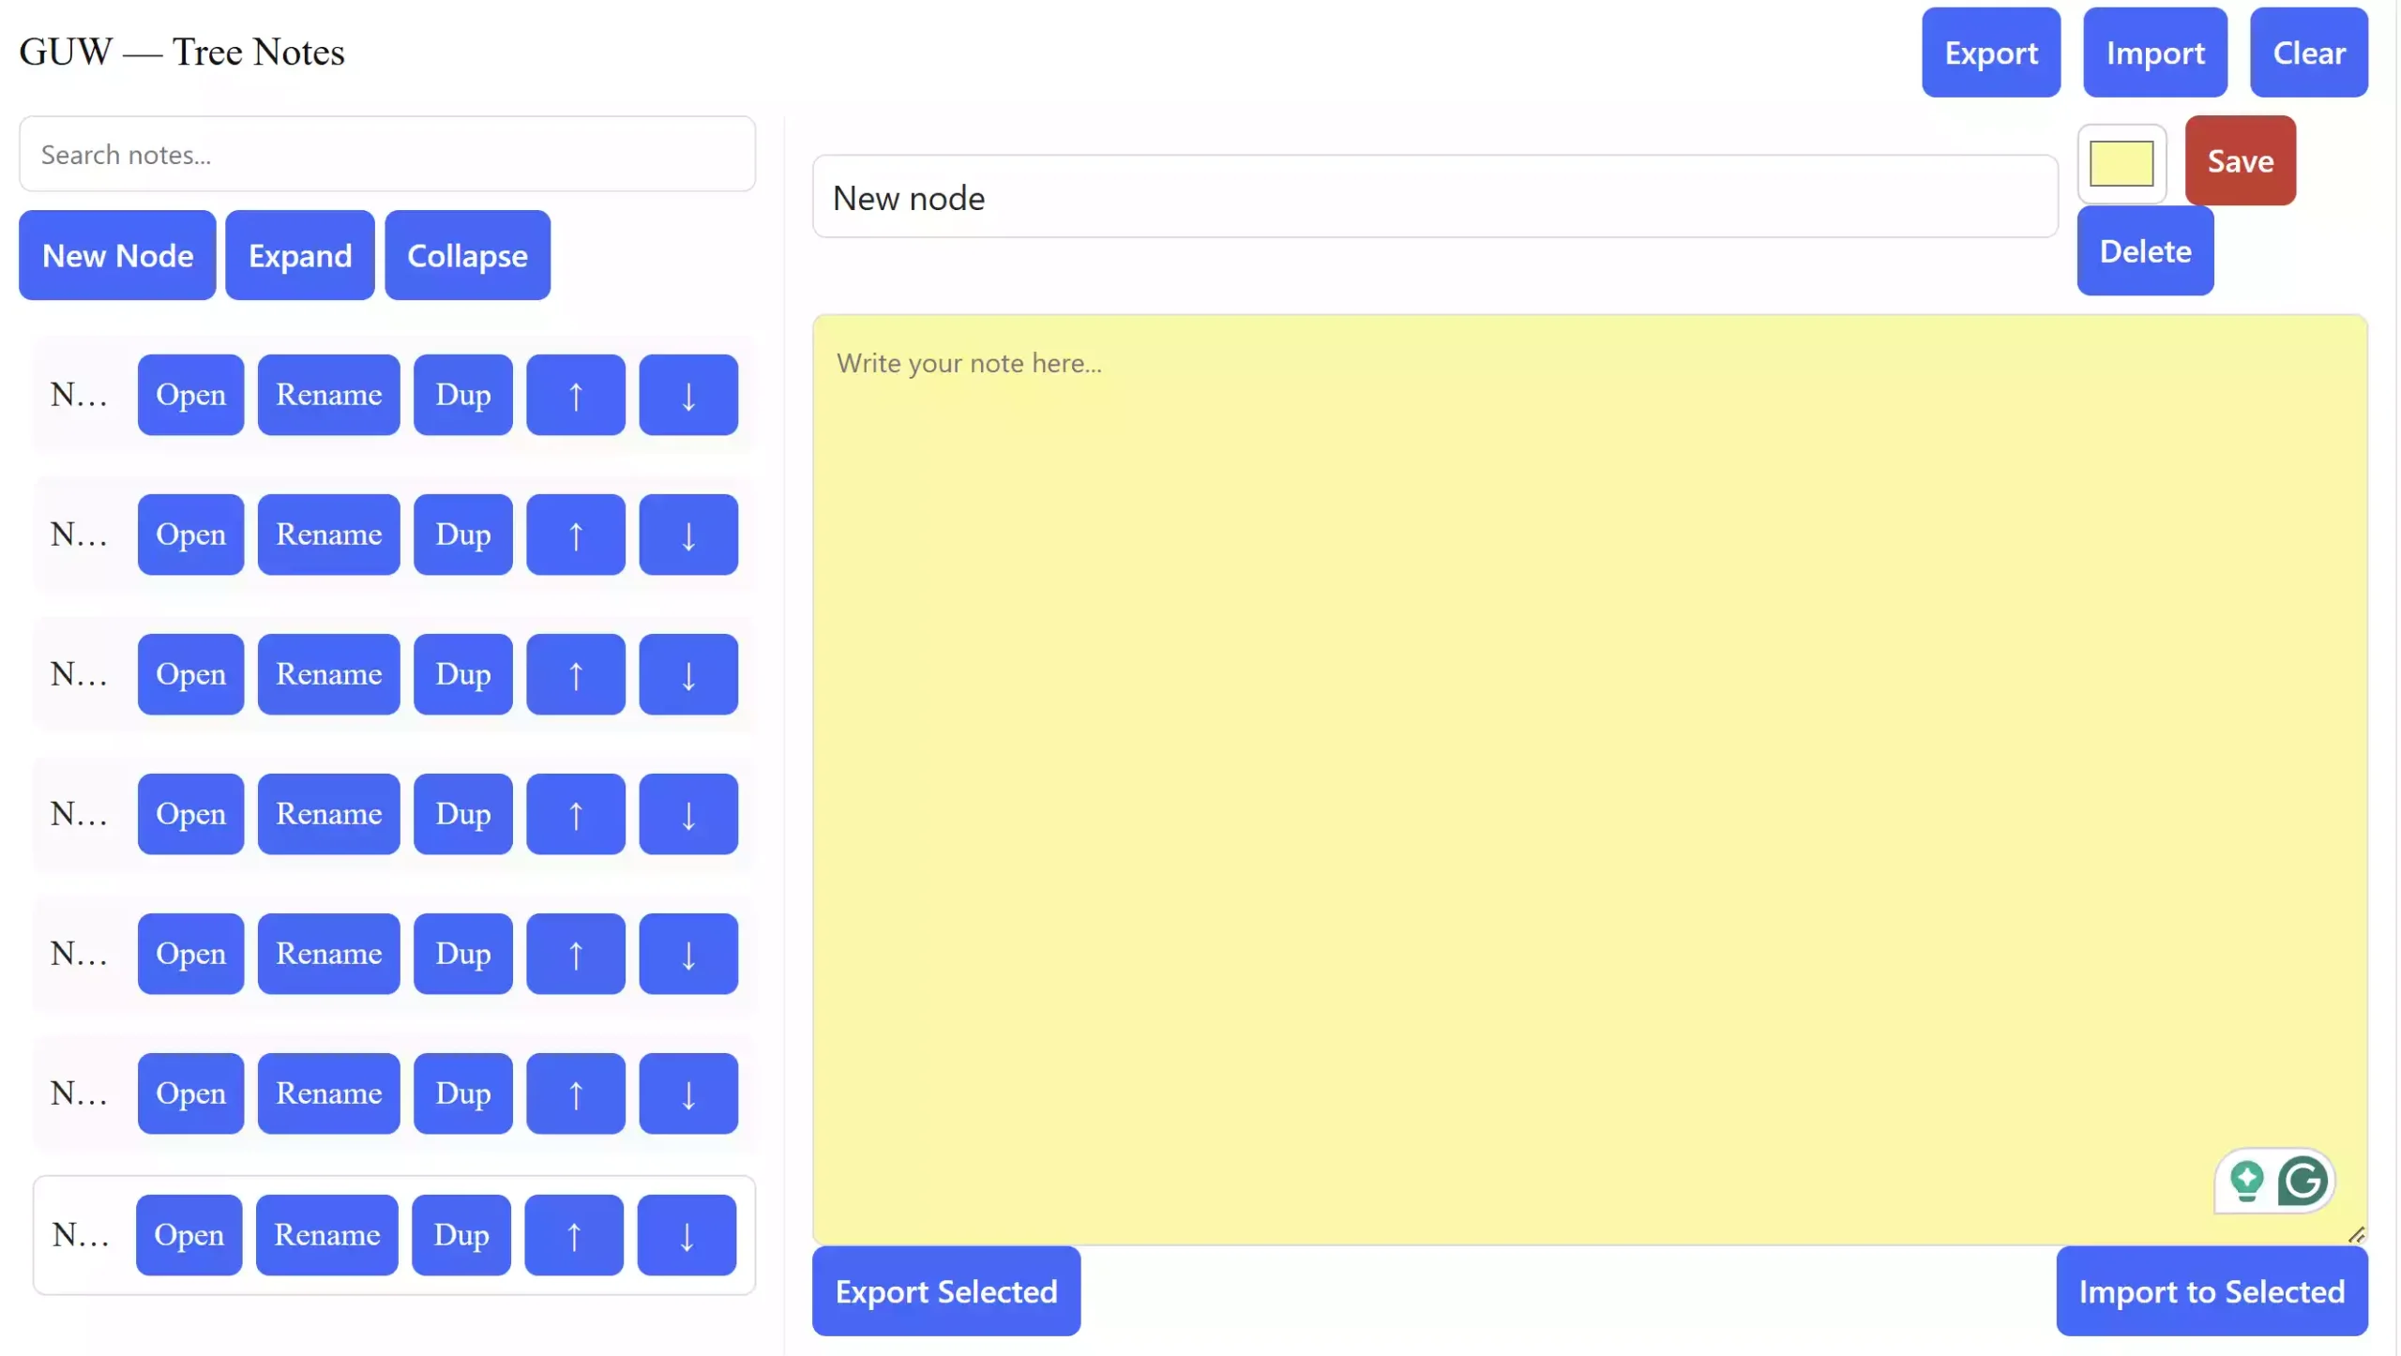
Task: Click Import to Selected button
Action: coord(2211,1291)
